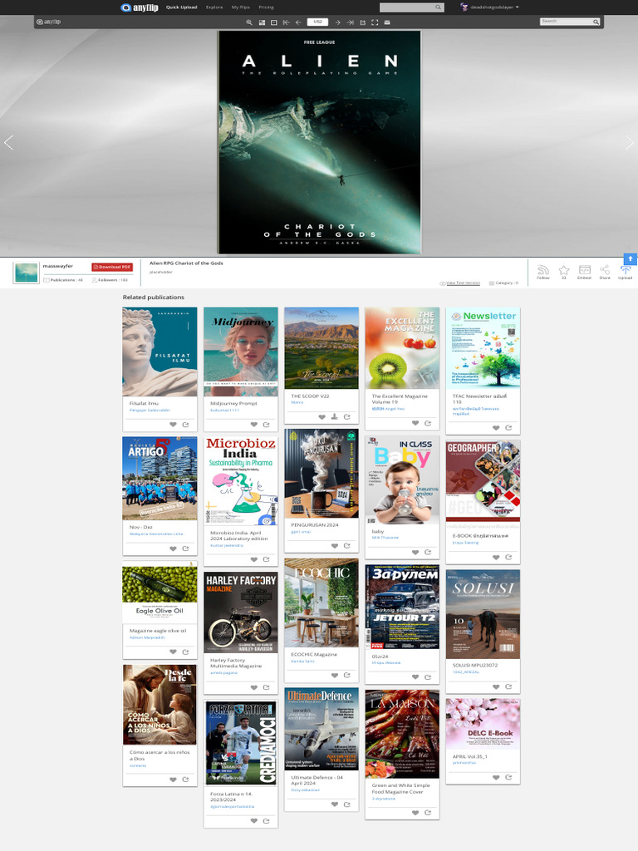Image resolution: width=638 pixels, height=851 pixels.
Task: Toggle fullscreen mode in the viewer toolbar
Action: point(375,22)
